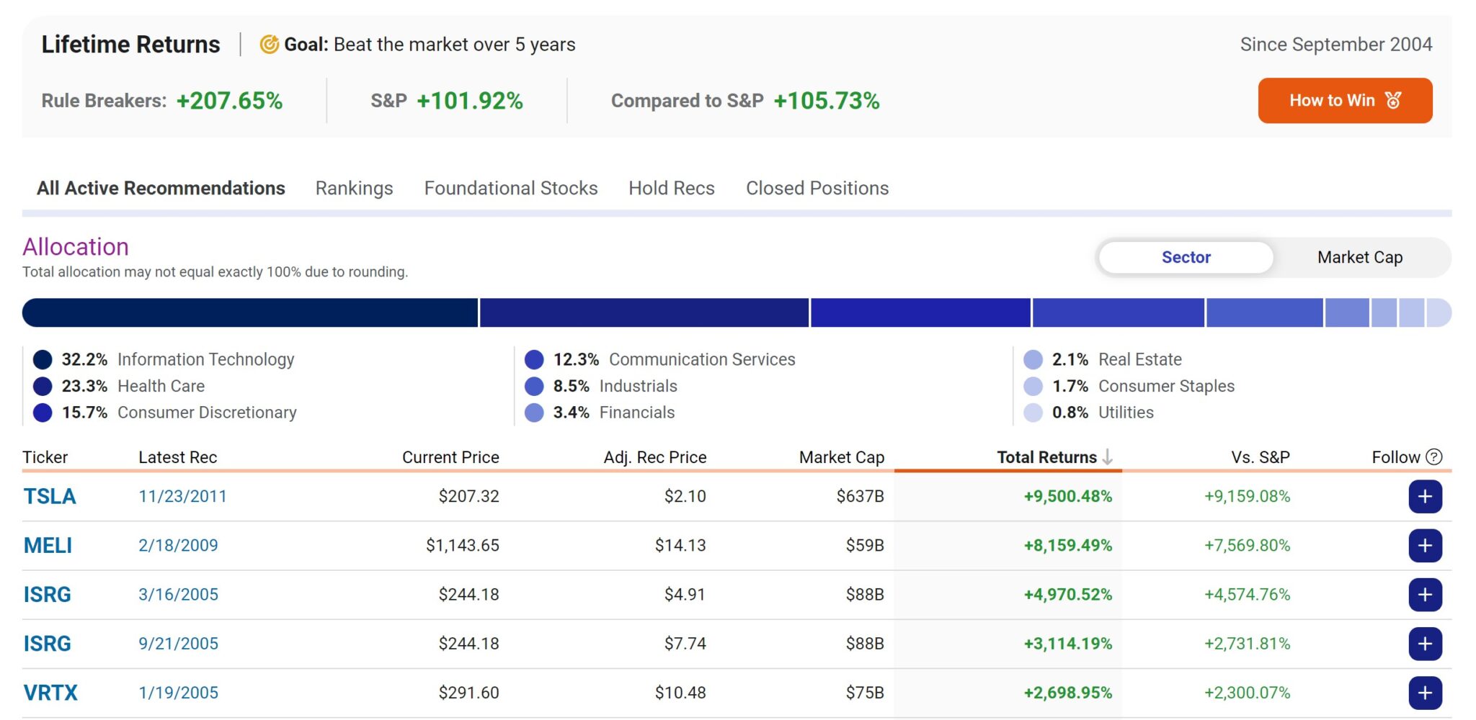Click the Lifetime Returns heading
The height and width of the screenshot is (720, 1476).
pos(130,45)
